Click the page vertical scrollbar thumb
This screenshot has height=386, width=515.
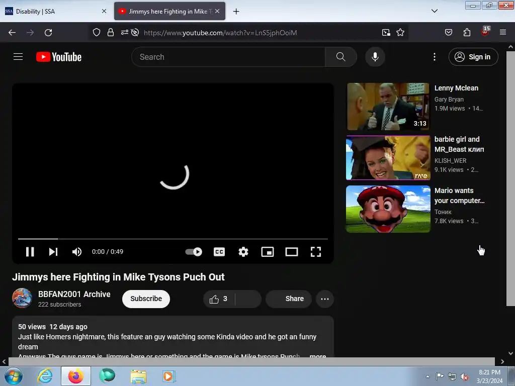pos(510,178)
